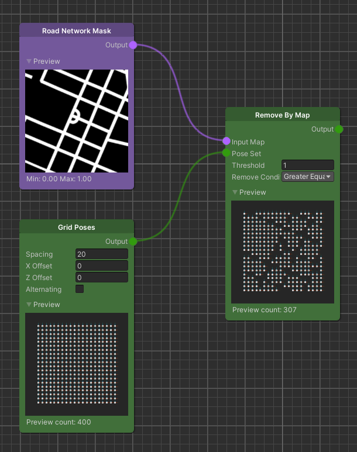
Task: Enable the Alternating checkbox
Action: (80, 289)
